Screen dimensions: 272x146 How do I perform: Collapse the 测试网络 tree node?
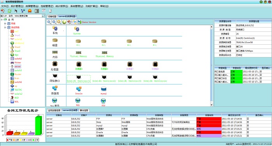5,28
